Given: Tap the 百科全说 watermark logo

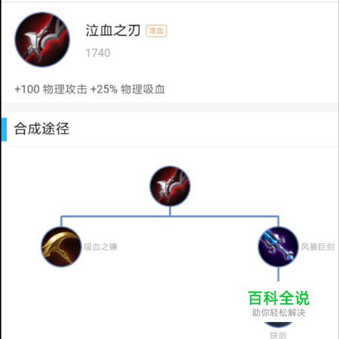Looking at the screenshot, I should coord(279,298).
